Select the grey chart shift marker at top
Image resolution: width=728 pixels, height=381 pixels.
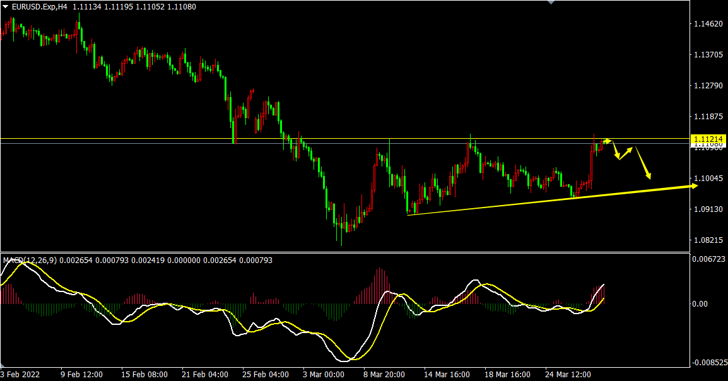click(x=552, y=3)
